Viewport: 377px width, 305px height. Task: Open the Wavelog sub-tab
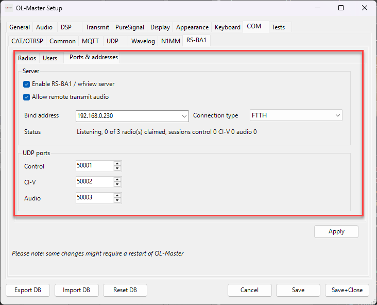pos(143,41)
